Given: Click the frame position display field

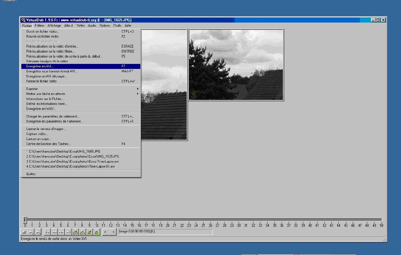Looking at the screenshot, I should pos(165,232).
